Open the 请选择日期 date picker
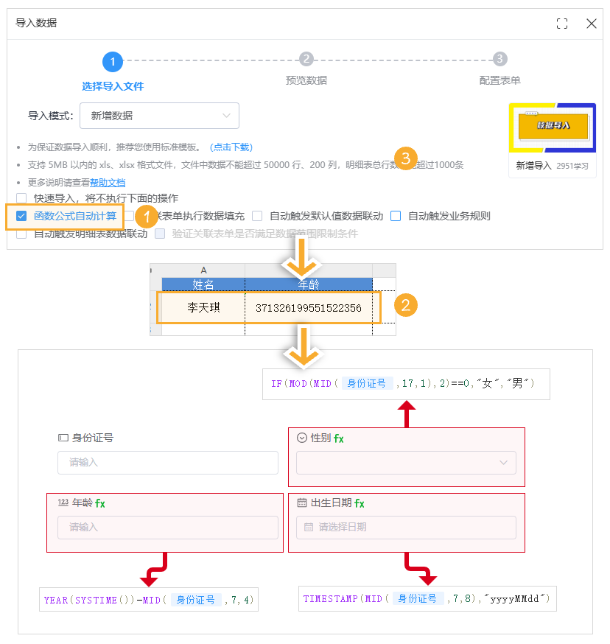Viewport: 610px width, 644px height. click(405, 527)
